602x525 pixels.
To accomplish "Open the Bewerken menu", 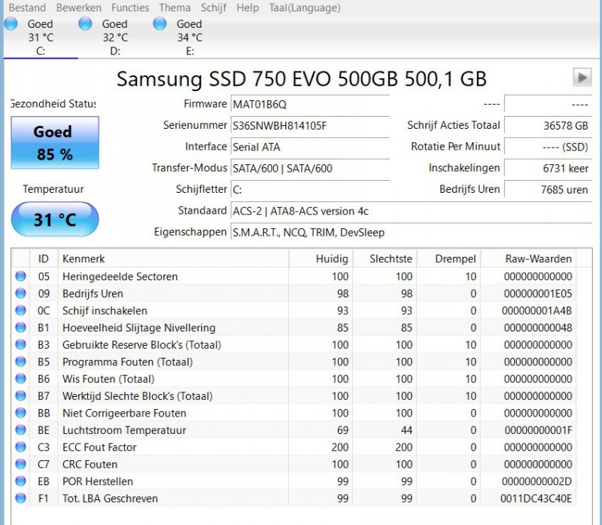I will click(79, 8).
